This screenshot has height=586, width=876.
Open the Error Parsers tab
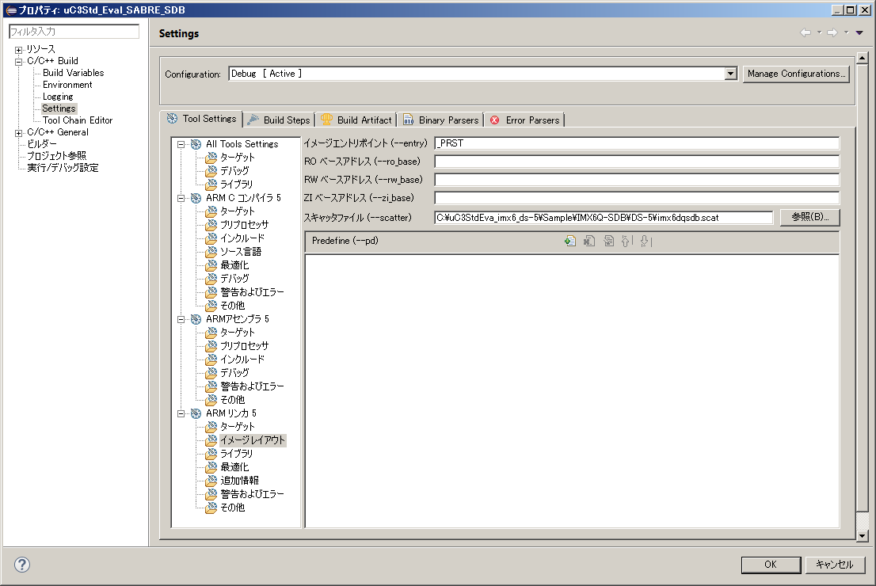click(524, 120)
